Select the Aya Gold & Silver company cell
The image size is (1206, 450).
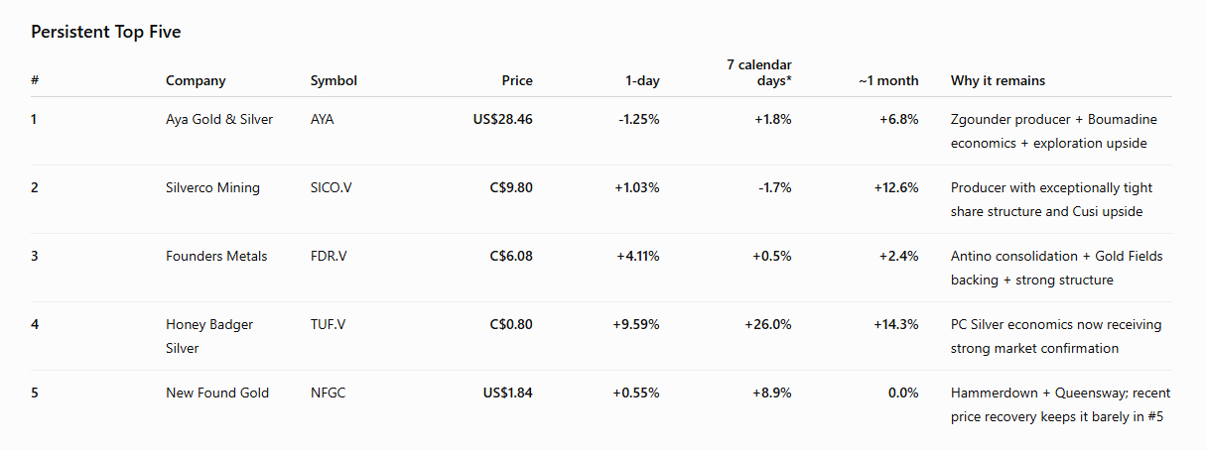tap(219, 119)
